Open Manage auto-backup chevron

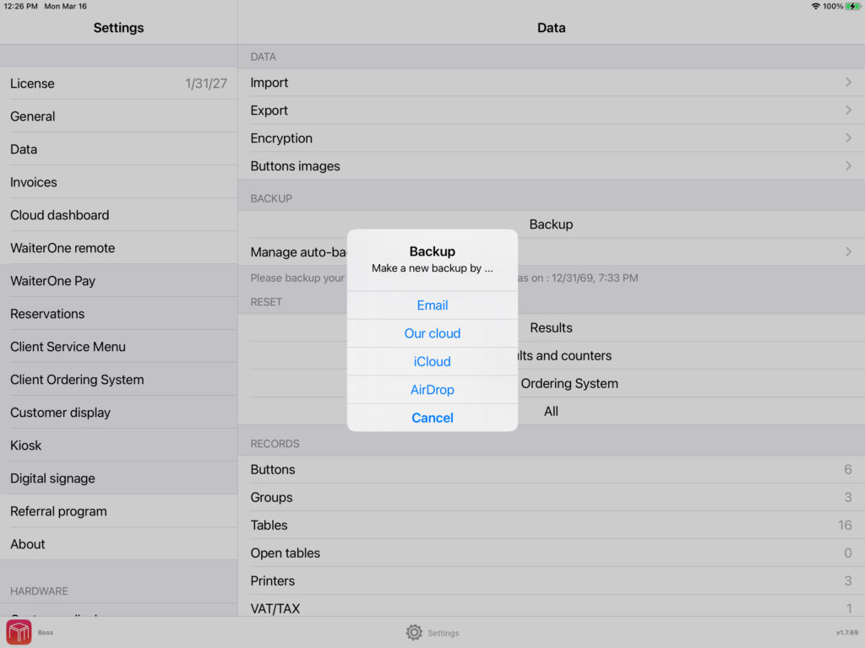[848, 252]
